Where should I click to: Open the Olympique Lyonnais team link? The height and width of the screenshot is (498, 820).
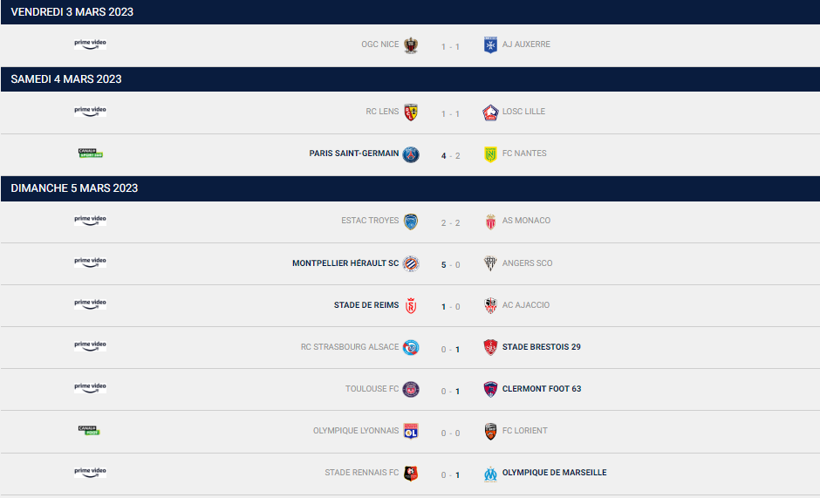[x=356, y=431]
